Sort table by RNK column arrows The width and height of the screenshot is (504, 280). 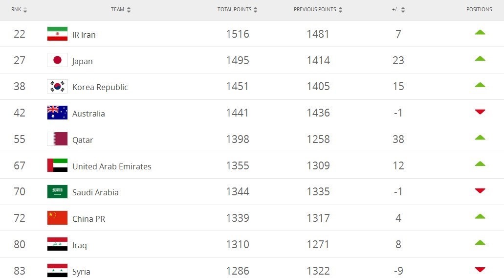(x=25, y=10)
